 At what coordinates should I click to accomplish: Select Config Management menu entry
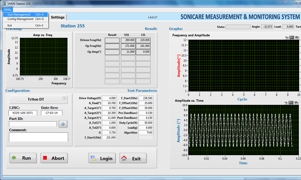[20, 19]
